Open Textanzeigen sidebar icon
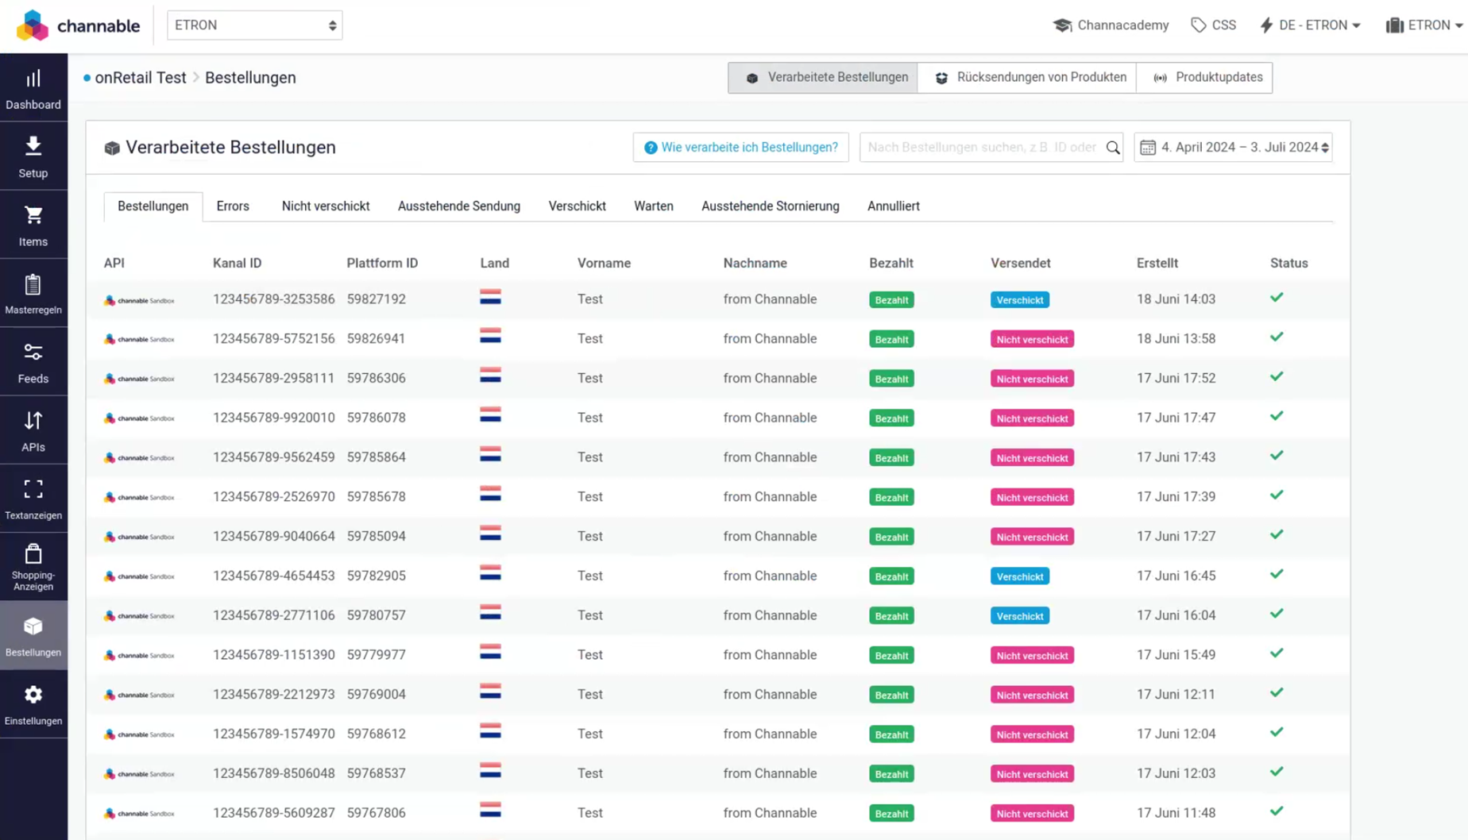1468x840 pixels. pos(33,499)
